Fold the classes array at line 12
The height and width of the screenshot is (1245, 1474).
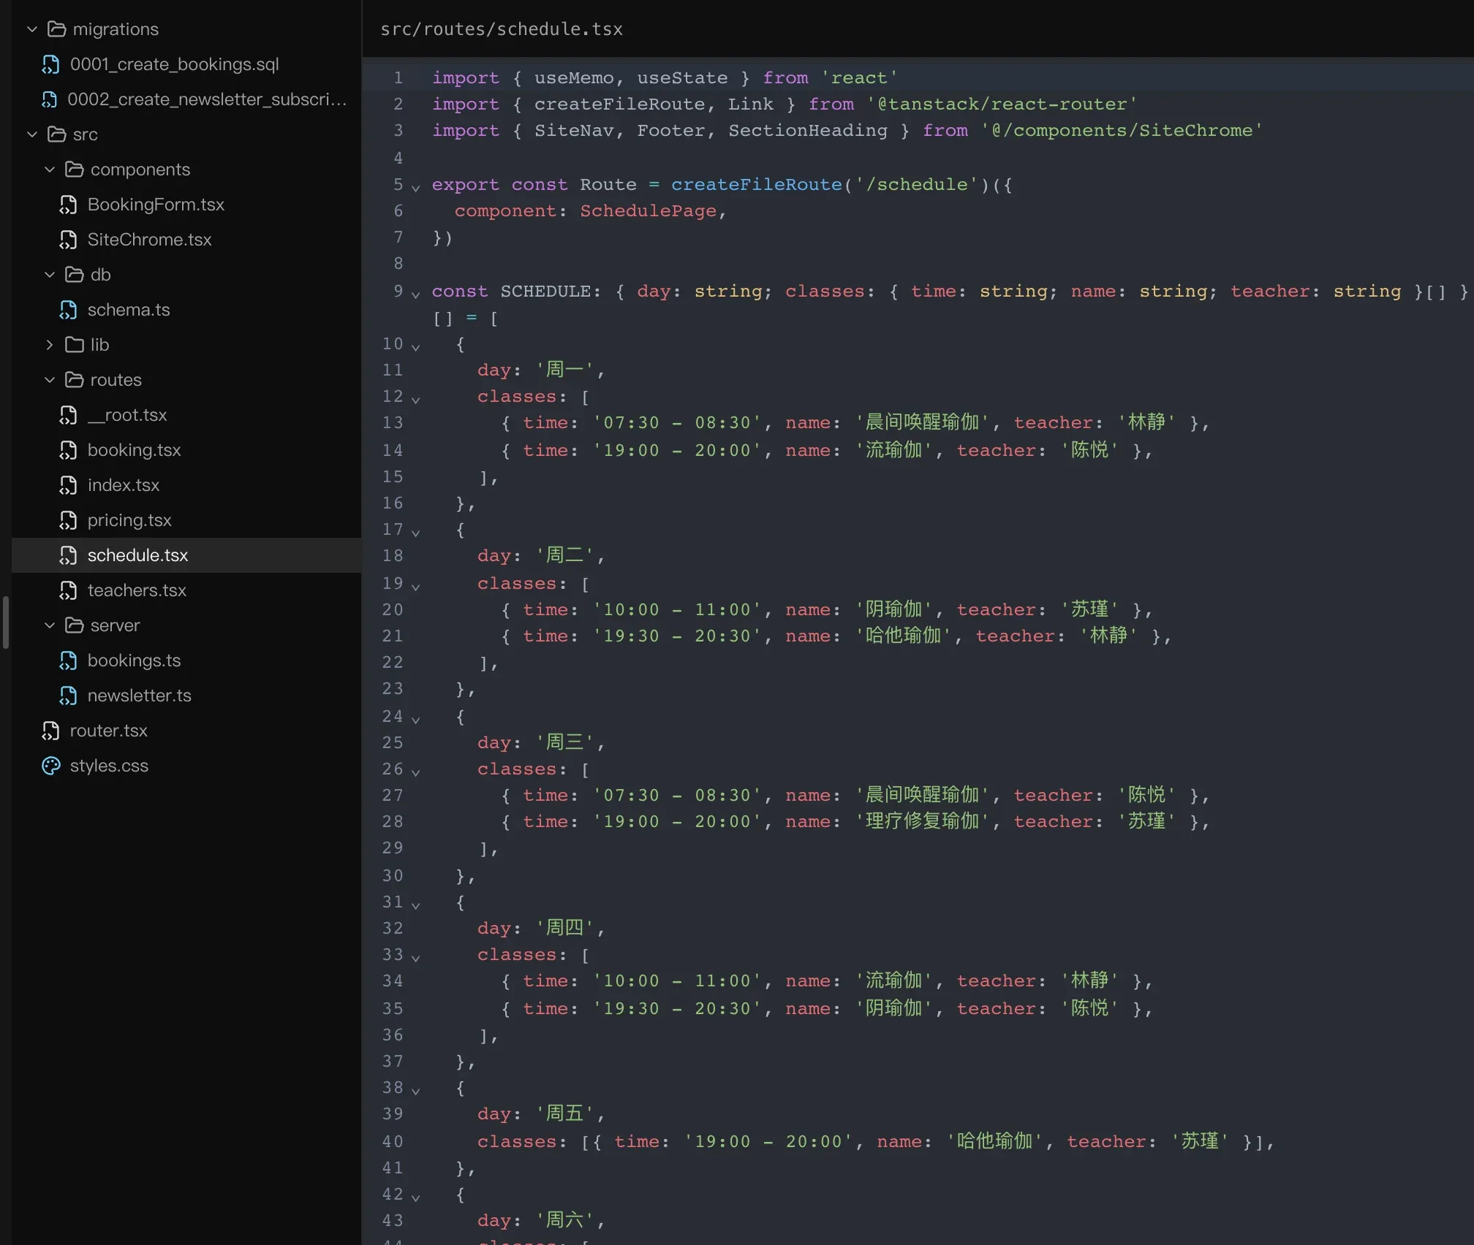point(415,400)
